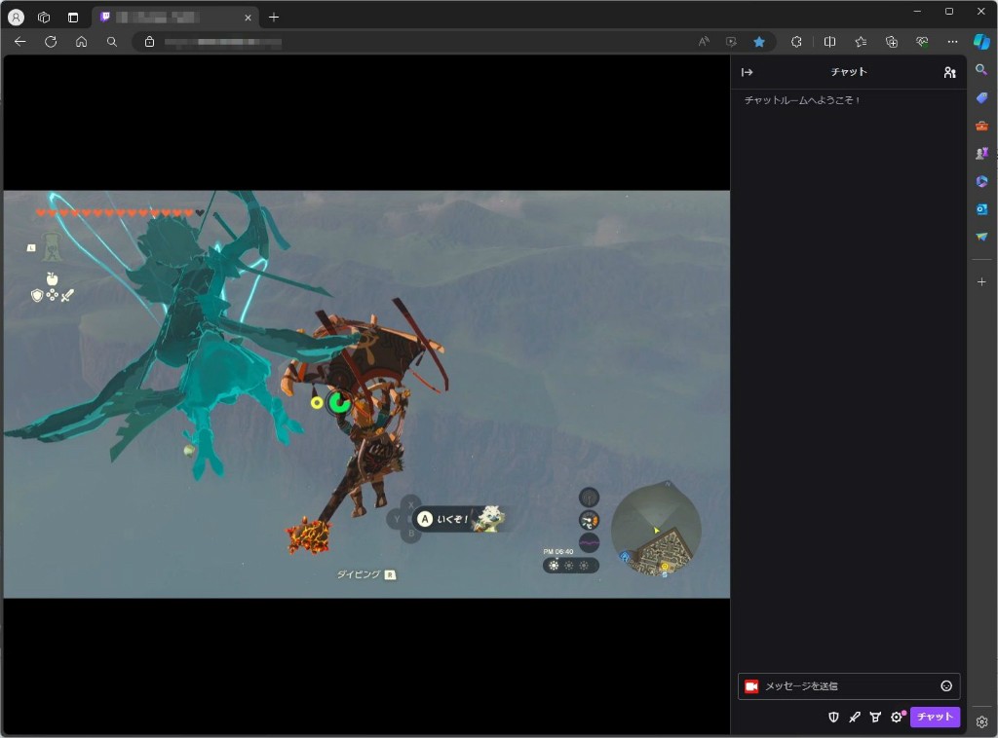Toggle Edge split screen view
Screen dimensions: 998x738
(829, 42)
